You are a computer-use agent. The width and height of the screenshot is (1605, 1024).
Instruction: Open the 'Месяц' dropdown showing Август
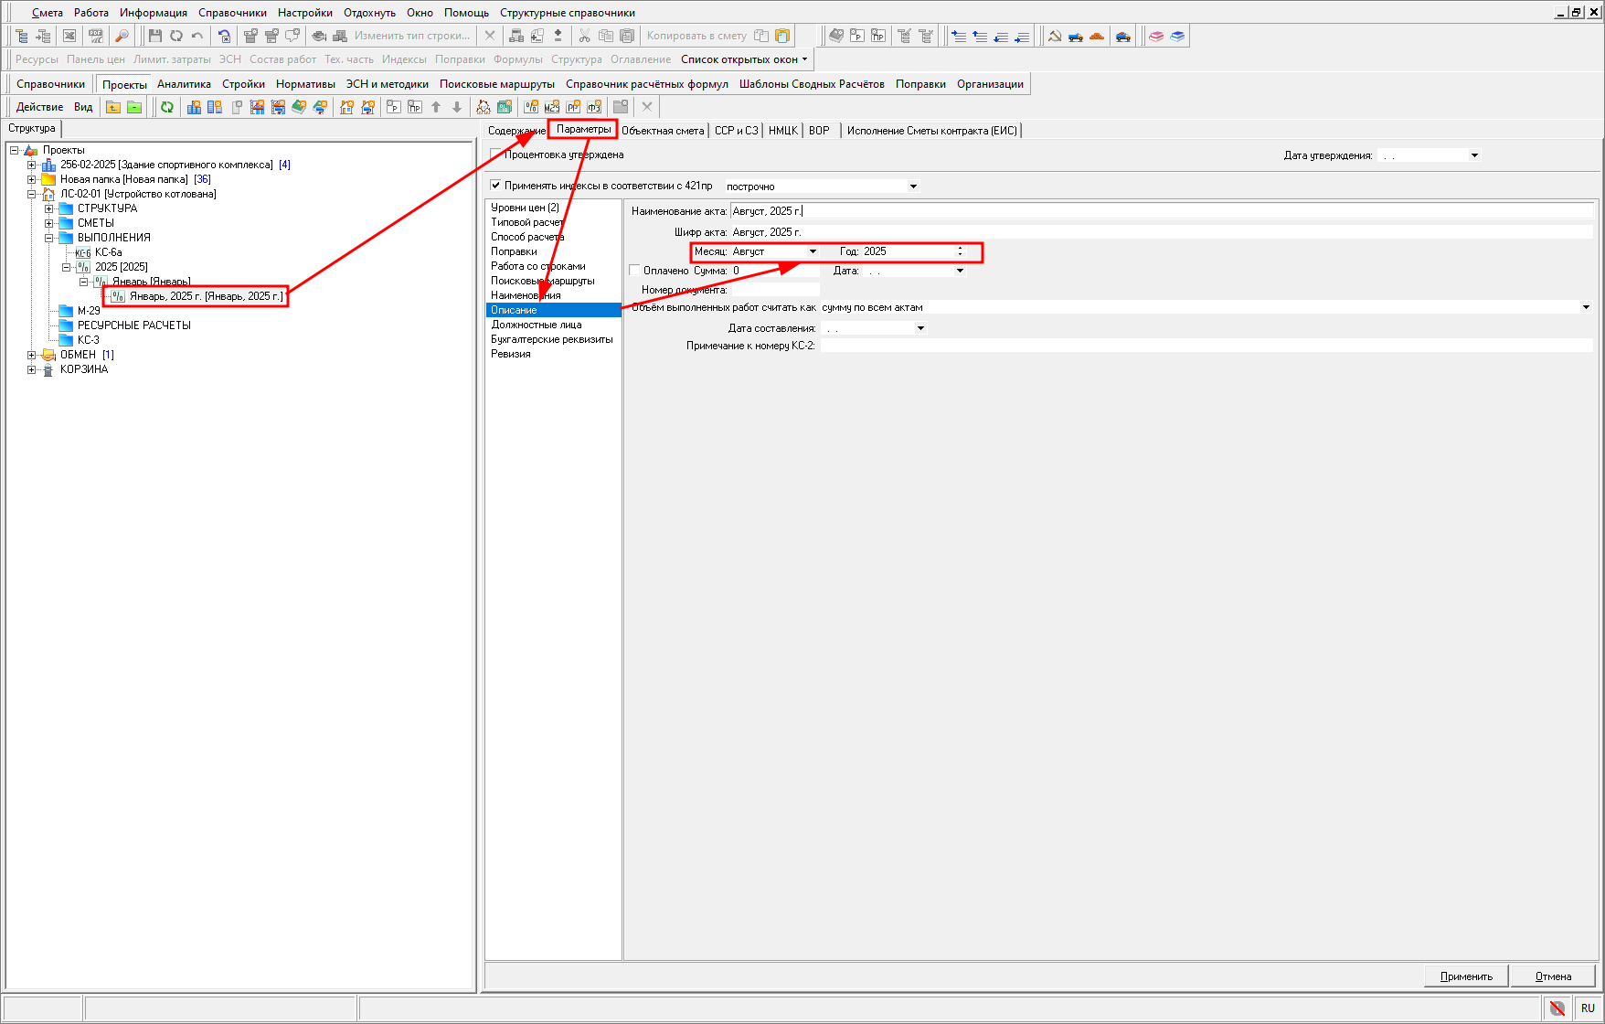click(813, 251)
